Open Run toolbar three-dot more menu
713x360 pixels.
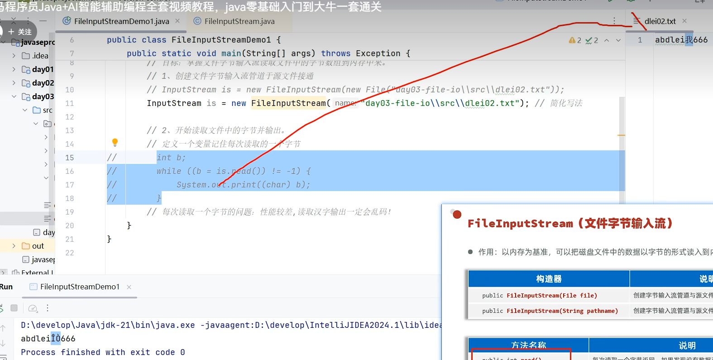point(48,308)
